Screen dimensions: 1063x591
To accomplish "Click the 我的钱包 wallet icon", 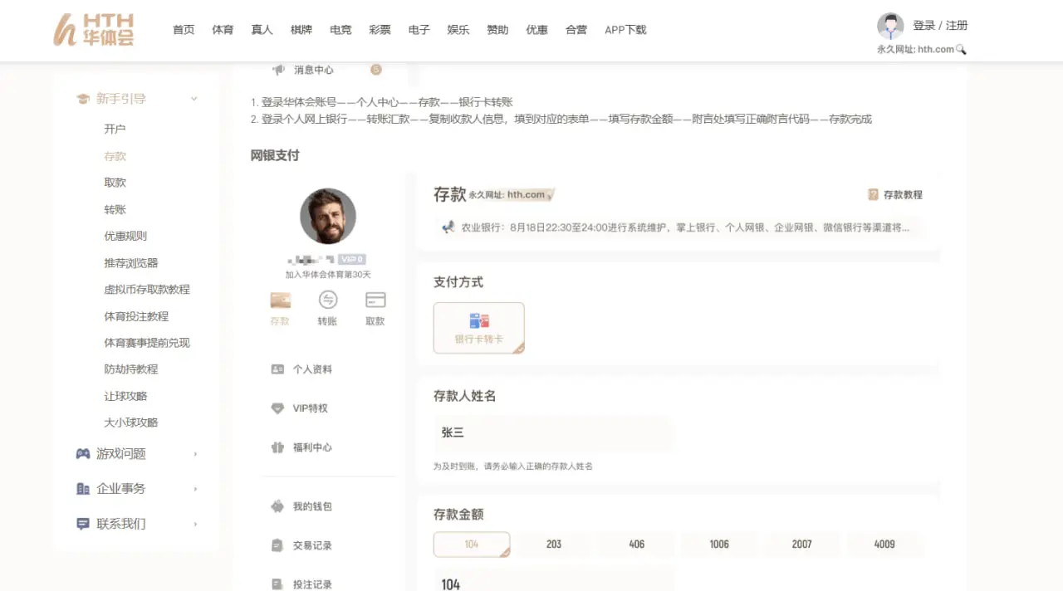I will [278, 506].
